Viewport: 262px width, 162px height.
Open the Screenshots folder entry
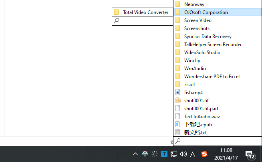[x=218, y=28]
